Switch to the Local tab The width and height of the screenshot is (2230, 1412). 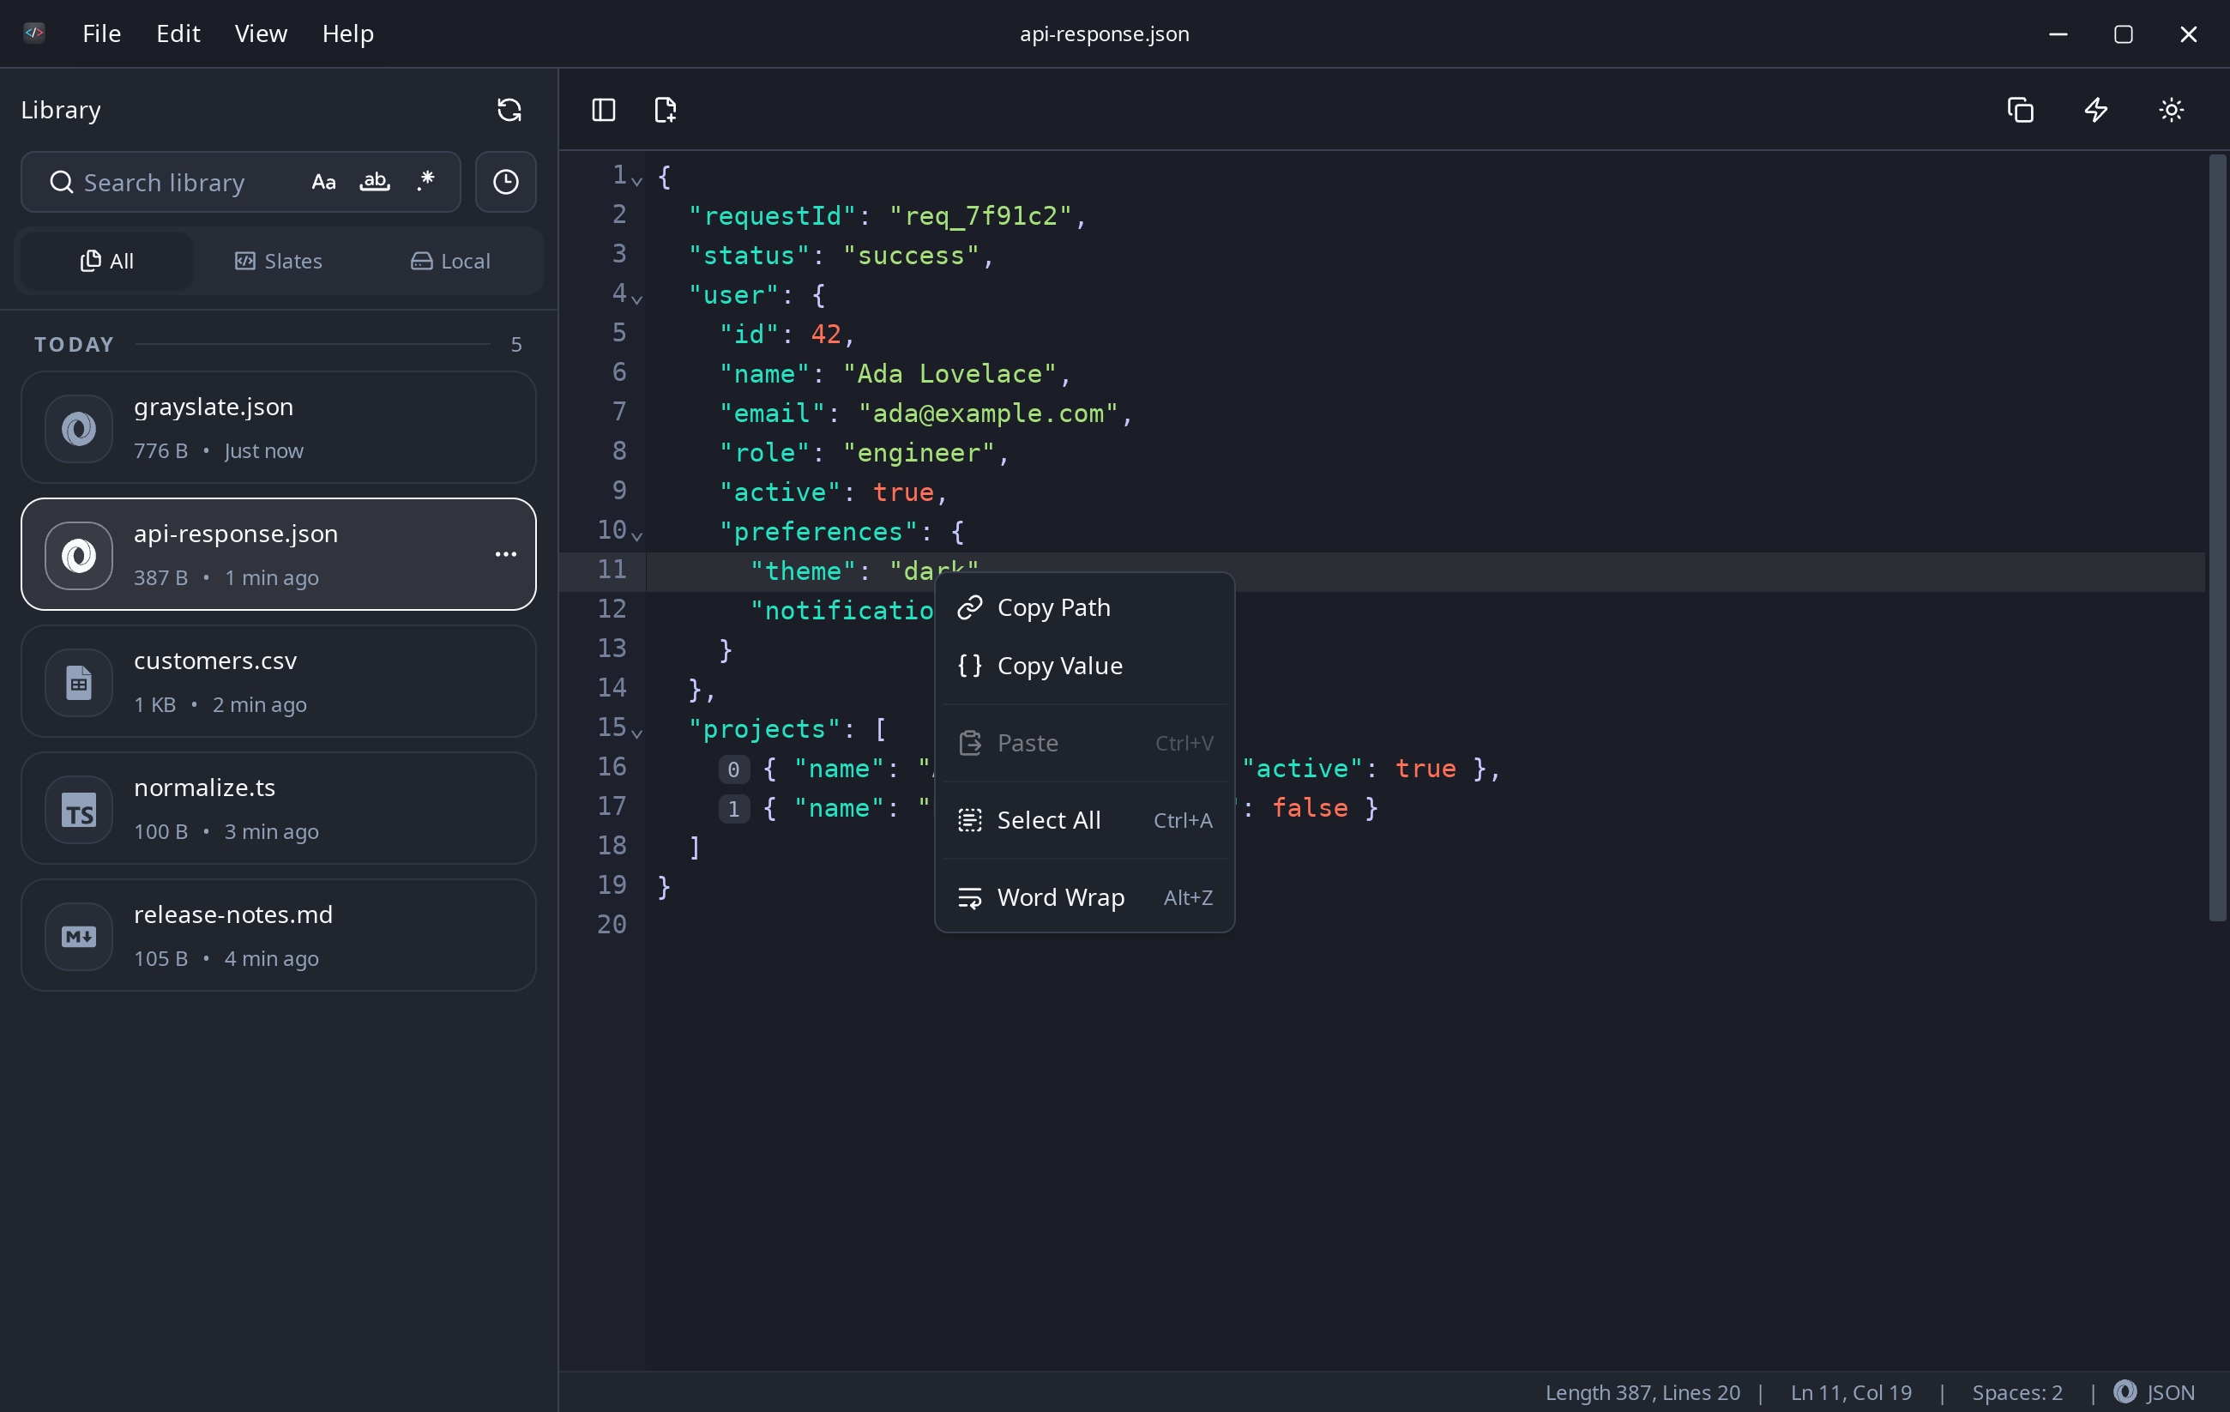(451, 262)
